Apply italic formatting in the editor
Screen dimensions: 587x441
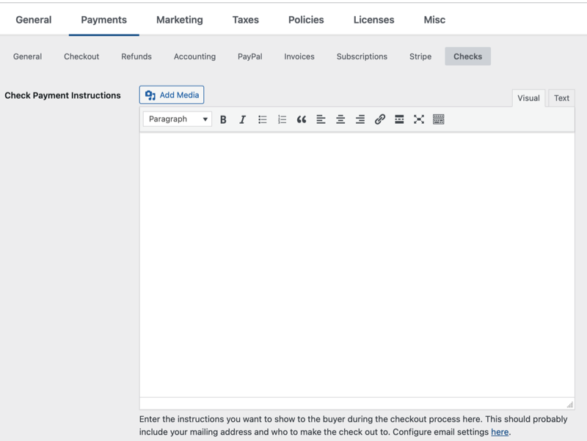click(x=243, y=119)
